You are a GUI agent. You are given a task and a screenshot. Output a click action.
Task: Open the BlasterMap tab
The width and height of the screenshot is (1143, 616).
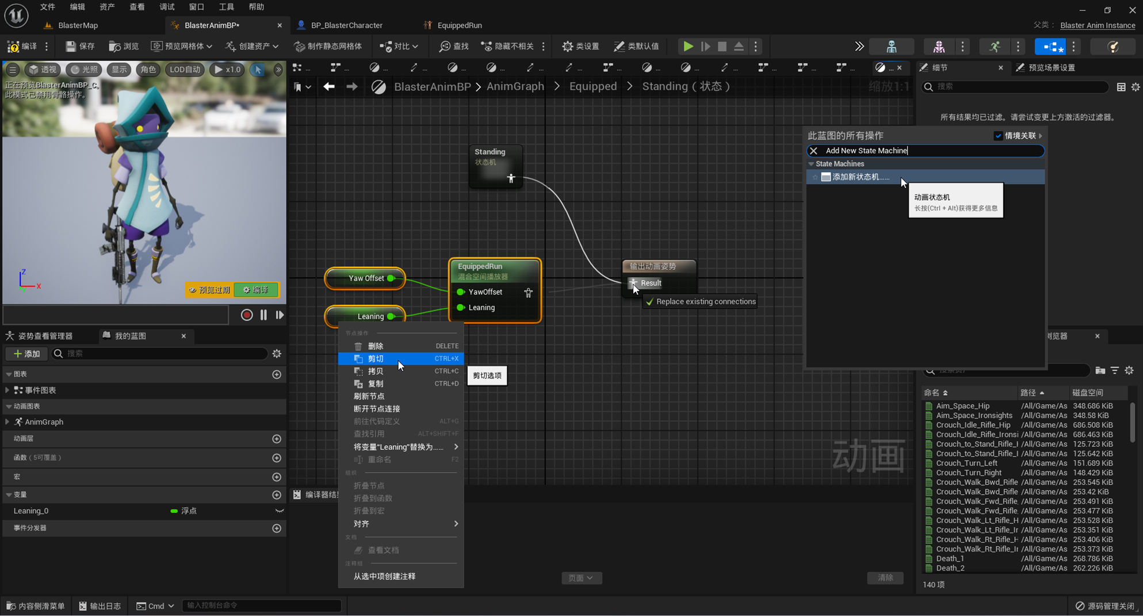[78, 25]
